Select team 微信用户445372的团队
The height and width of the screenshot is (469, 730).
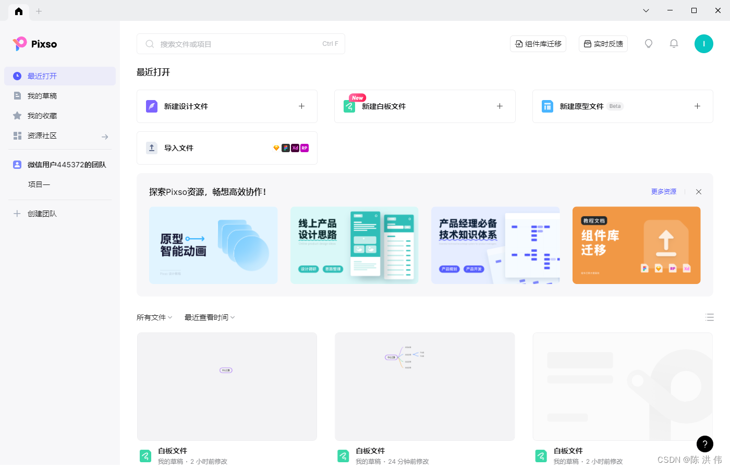(x=60, y=165)
